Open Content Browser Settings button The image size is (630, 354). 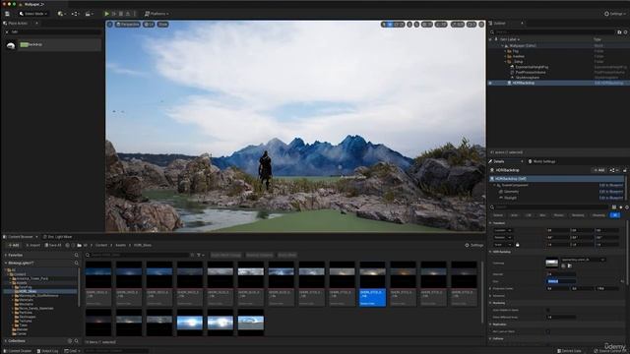pos(474,245)
